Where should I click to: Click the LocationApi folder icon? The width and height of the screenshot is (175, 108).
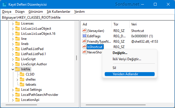(17, 100)
